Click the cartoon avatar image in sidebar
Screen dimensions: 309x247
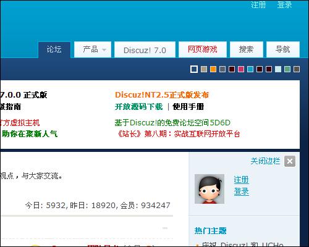(210, 189)
